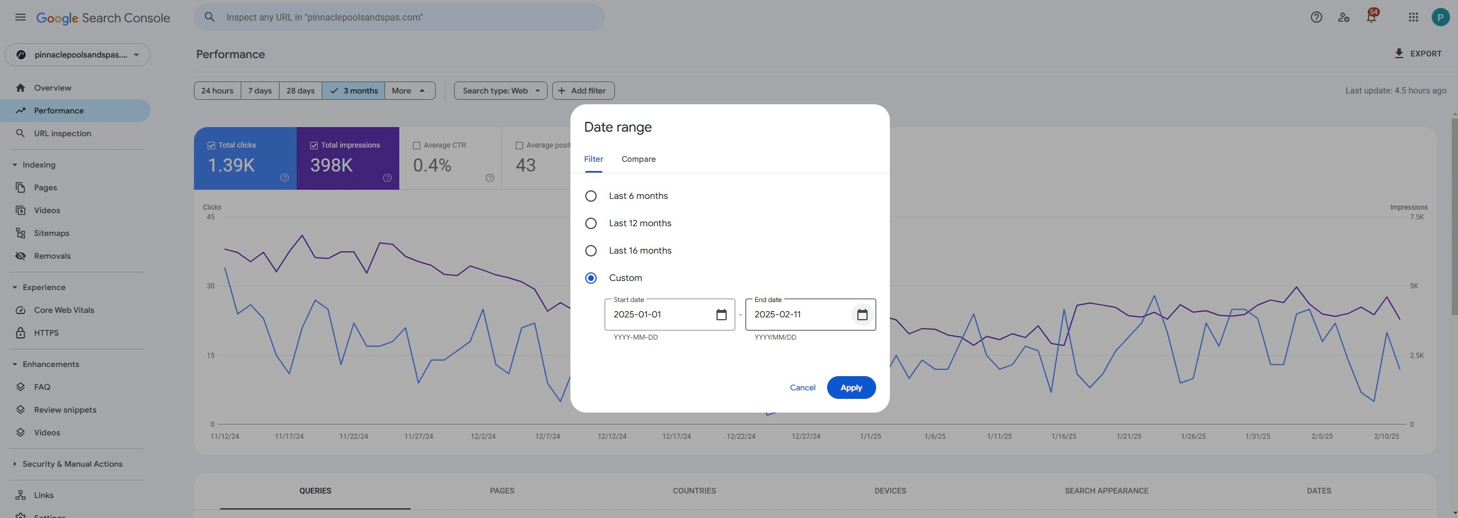Screen dimensions: 1458x518
Task: Open user and permissions settings icon
Action: coord(1343,17)
